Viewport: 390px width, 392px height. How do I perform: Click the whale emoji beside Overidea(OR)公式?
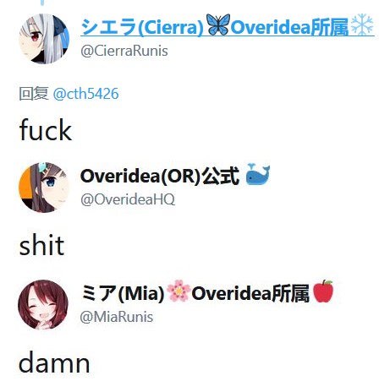[x=258, y=174]
